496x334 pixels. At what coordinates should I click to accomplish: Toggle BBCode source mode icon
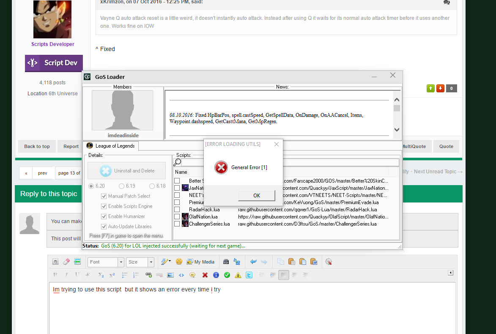click(x=55, y=261)
